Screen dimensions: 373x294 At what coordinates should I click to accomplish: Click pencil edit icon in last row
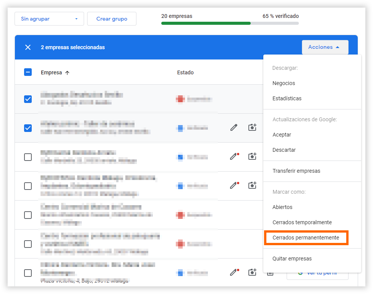click(234, 272)
